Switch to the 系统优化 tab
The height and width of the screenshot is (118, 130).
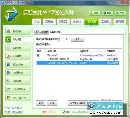49,21
